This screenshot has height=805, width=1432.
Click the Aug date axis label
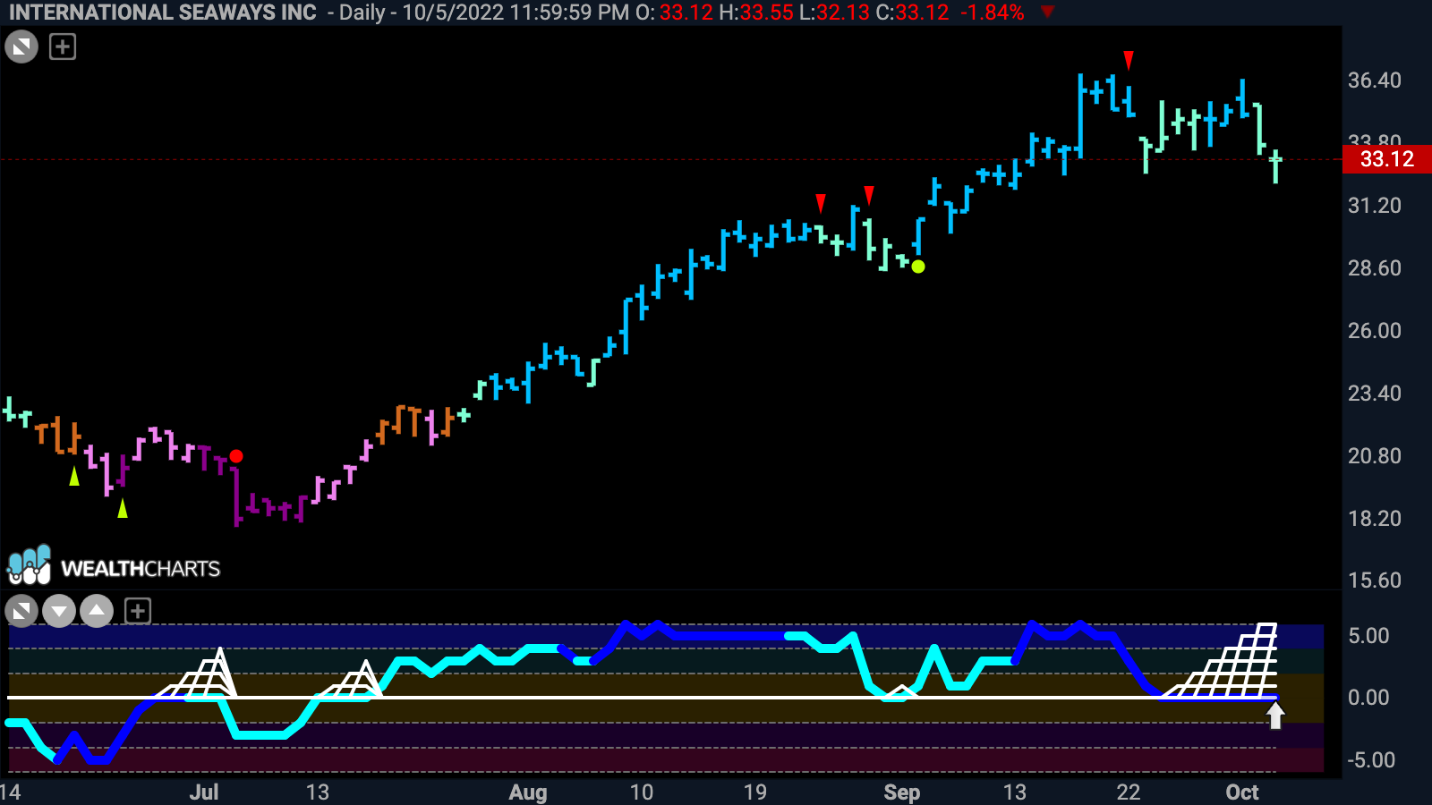528,792
